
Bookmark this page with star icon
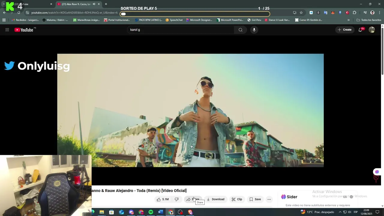[301, 13]
